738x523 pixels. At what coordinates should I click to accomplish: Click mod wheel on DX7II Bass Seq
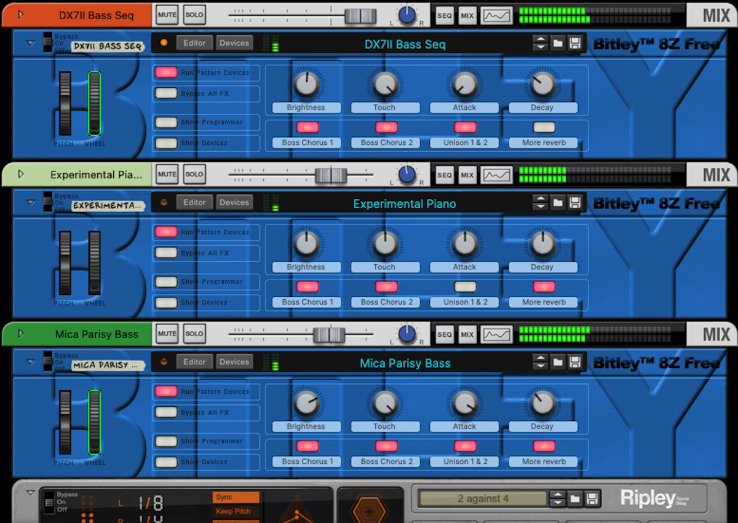[94, 103]
